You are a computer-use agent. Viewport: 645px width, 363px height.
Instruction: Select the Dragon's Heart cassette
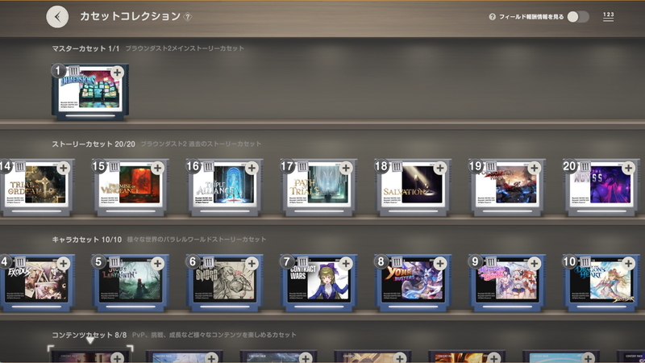click(601, 284)
